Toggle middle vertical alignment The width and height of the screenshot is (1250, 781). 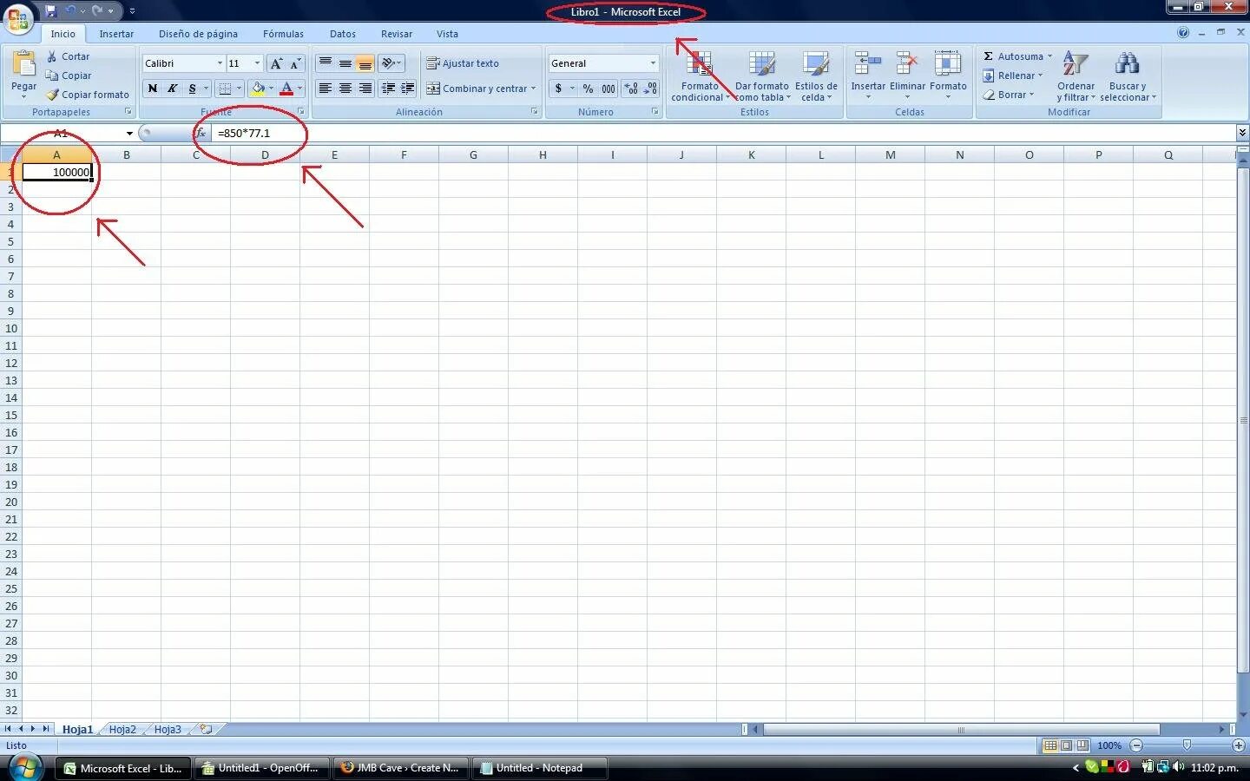click(x=345, y=63)
